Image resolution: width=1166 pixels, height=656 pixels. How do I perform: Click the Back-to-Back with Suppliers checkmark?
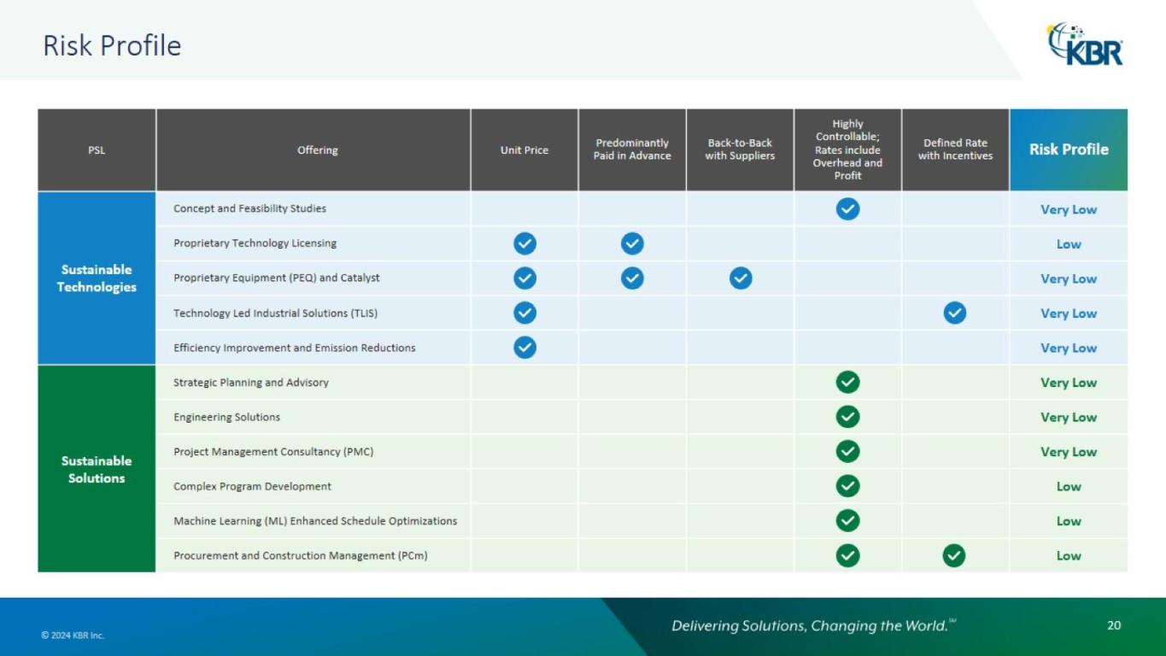pos(741,278)
